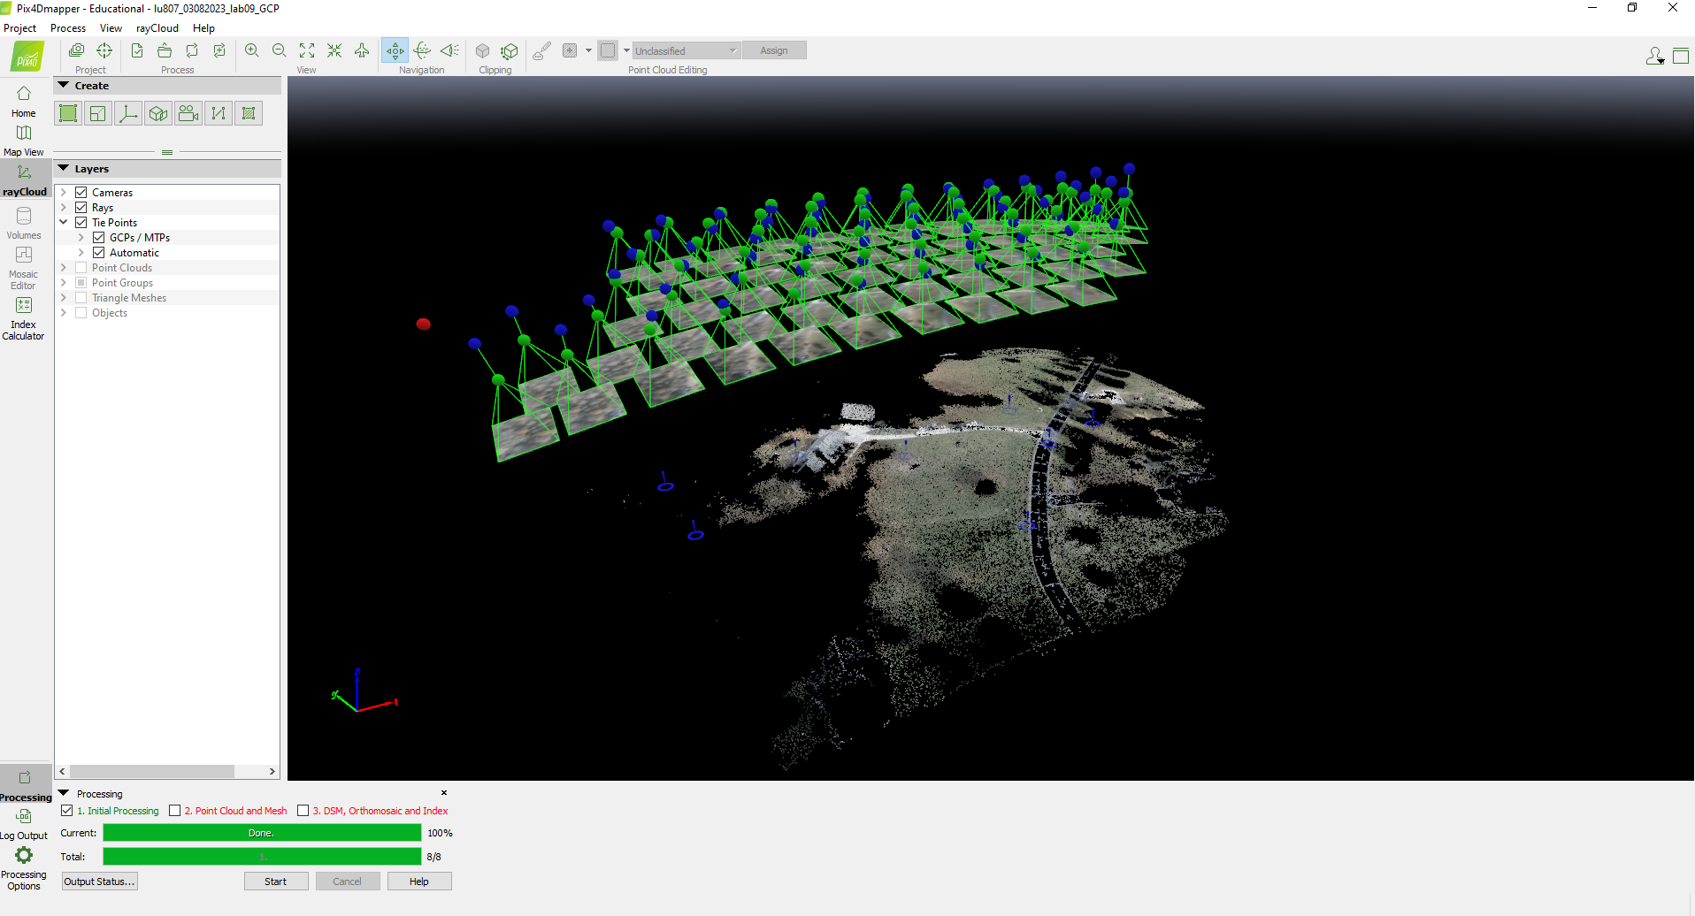Click the Edit Clipping Box icon
The width and height of the screenshot is (1695, 916).
pyautogui.click(x=510, y=50)
